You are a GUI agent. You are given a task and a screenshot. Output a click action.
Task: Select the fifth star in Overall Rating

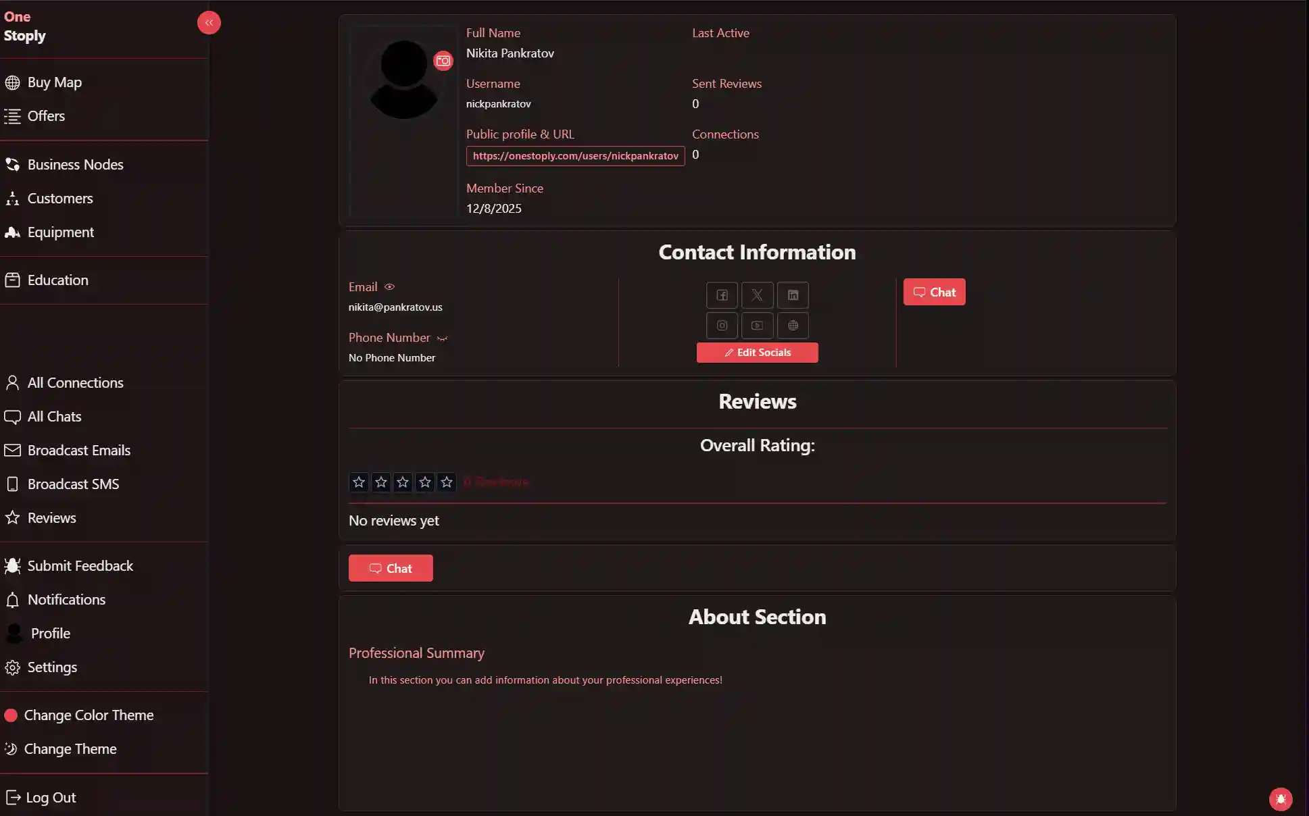446,482
